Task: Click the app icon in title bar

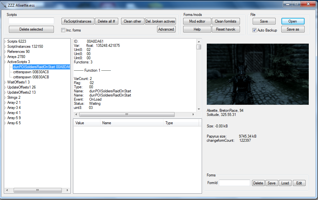Action: click(4, 5)
